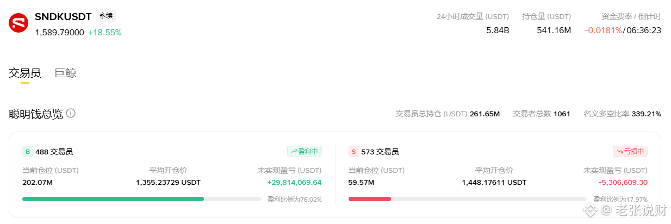Click the 24小时成交量 value 5.84B
671x224 pixels.
coord(498,30)
